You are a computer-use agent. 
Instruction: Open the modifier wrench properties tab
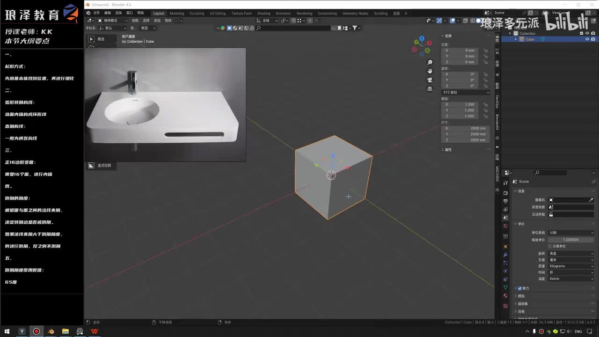click(x=505, y=255)
